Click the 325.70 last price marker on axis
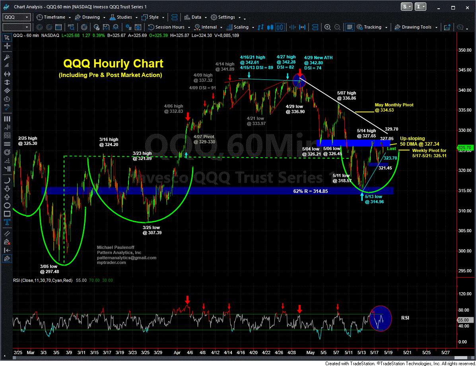This screenshot has height=366, width=476. (x=464, y=148)
